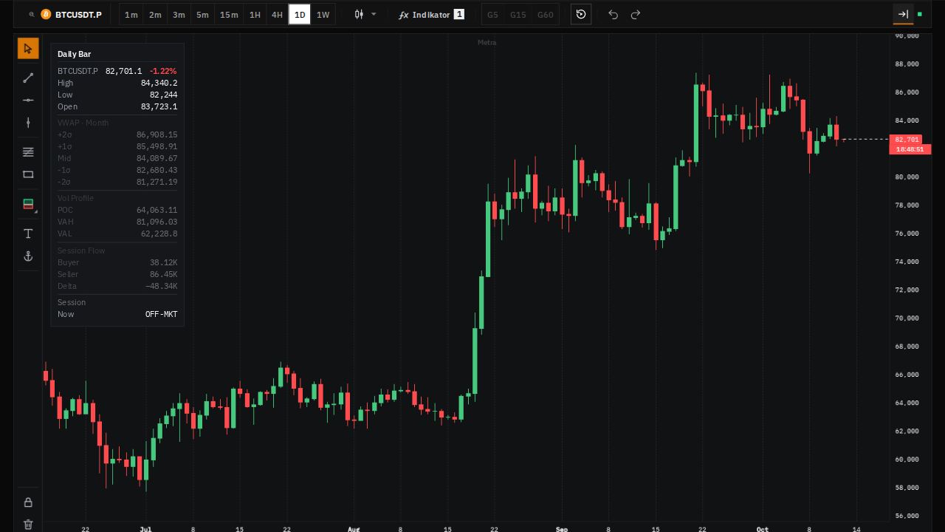Viewport: 945px width, 532px height.
Task: Open the long/short position tool
Action: (x=28, y=205)
